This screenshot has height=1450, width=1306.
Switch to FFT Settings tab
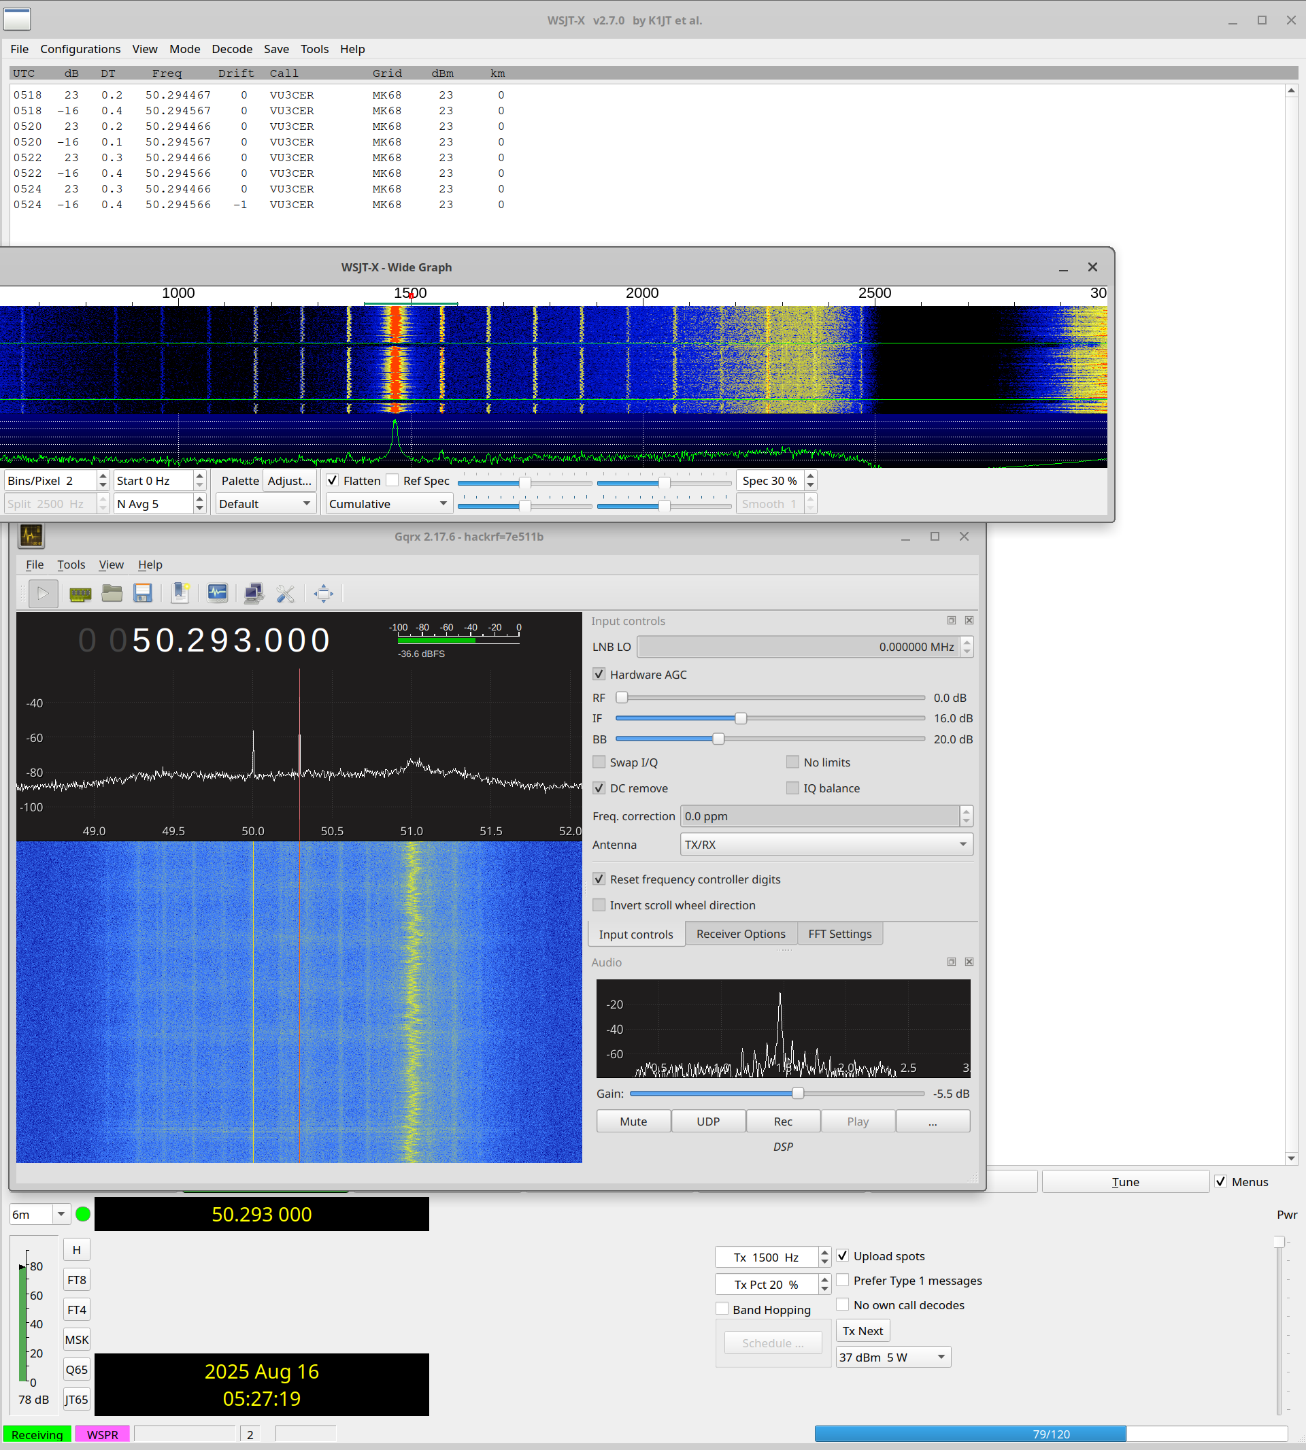839,933
